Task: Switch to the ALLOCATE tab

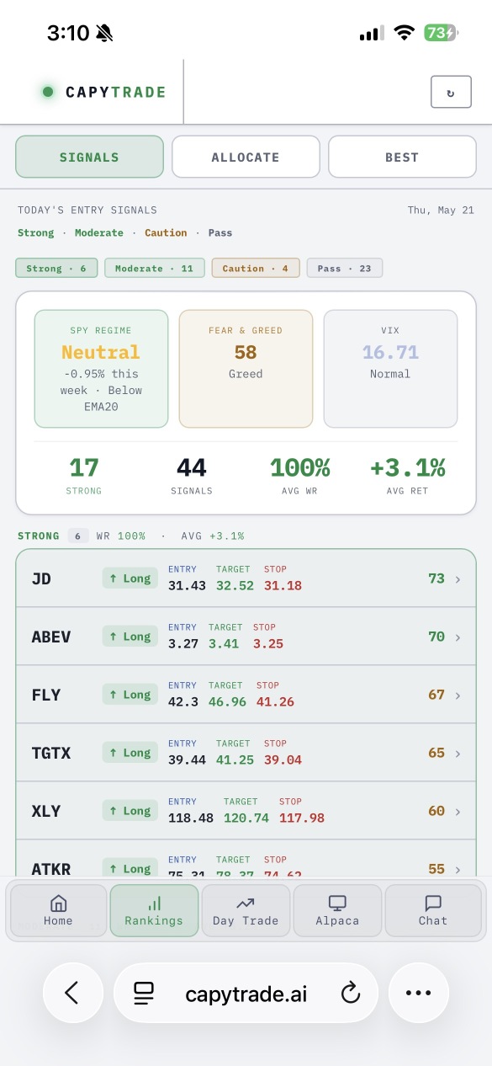Action: [246, 157]
